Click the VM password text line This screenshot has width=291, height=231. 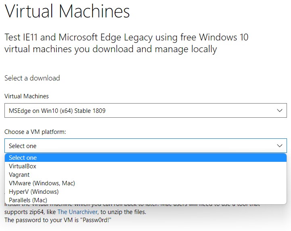click(58, 220)
